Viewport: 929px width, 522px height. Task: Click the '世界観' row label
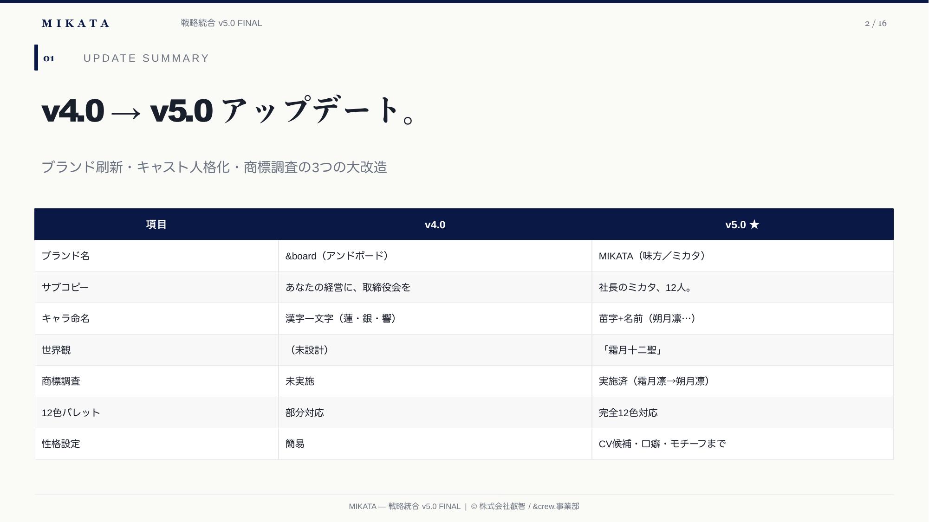[x=156, y=350]
